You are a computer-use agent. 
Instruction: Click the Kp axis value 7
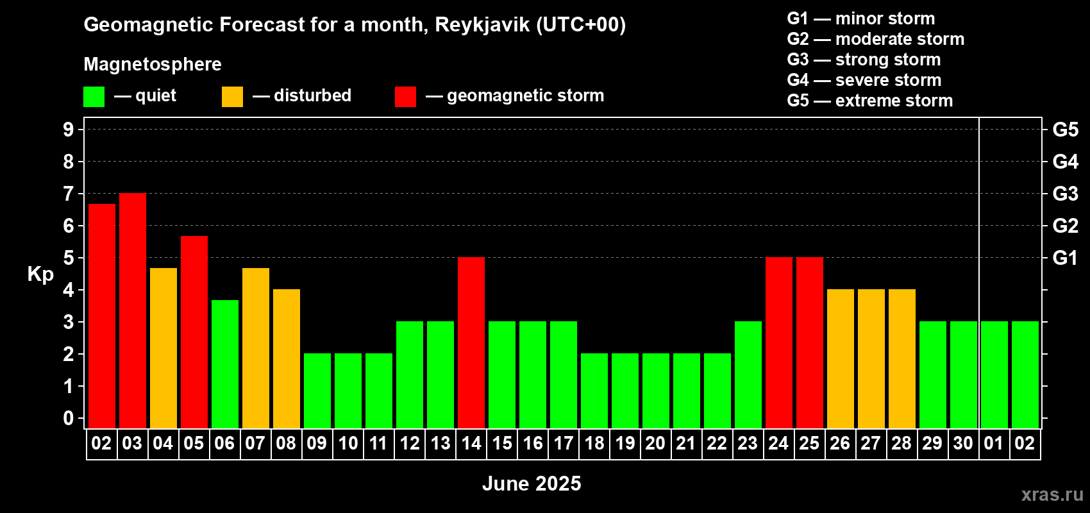[69, 194]
